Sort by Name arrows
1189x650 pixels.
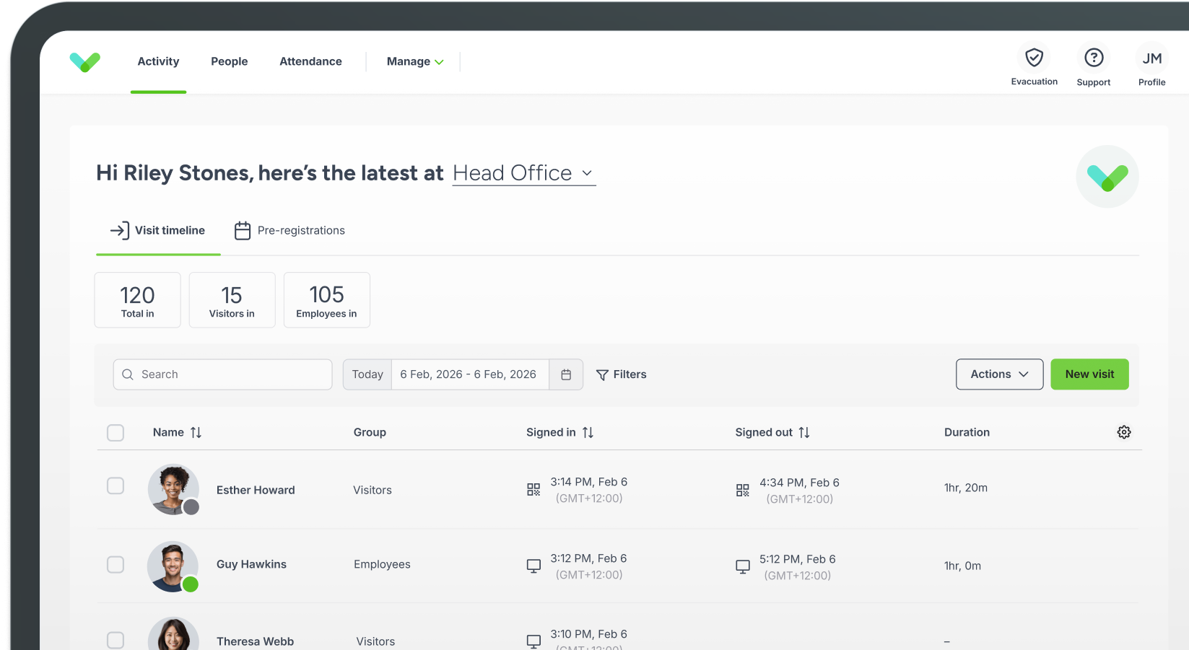(x=196, y=432)
